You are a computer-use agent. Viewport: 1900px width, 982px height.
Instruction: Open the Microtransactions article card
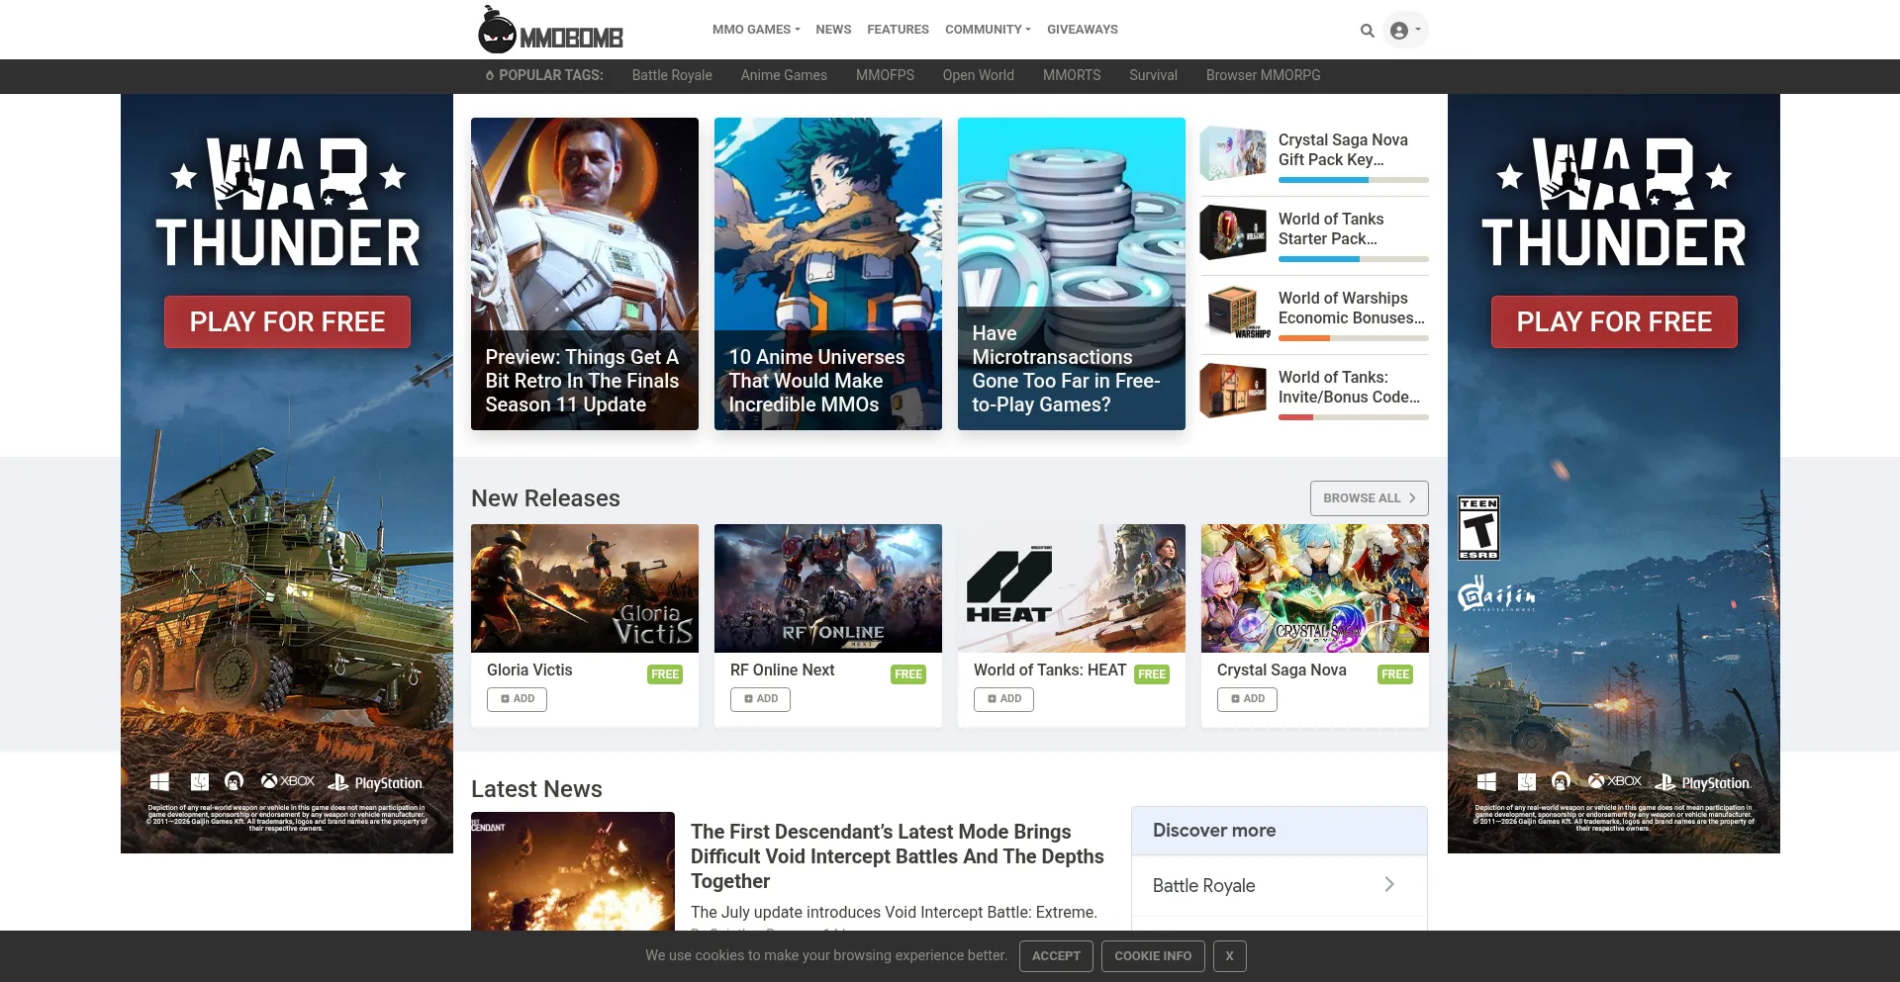(x=1072, y=274)
